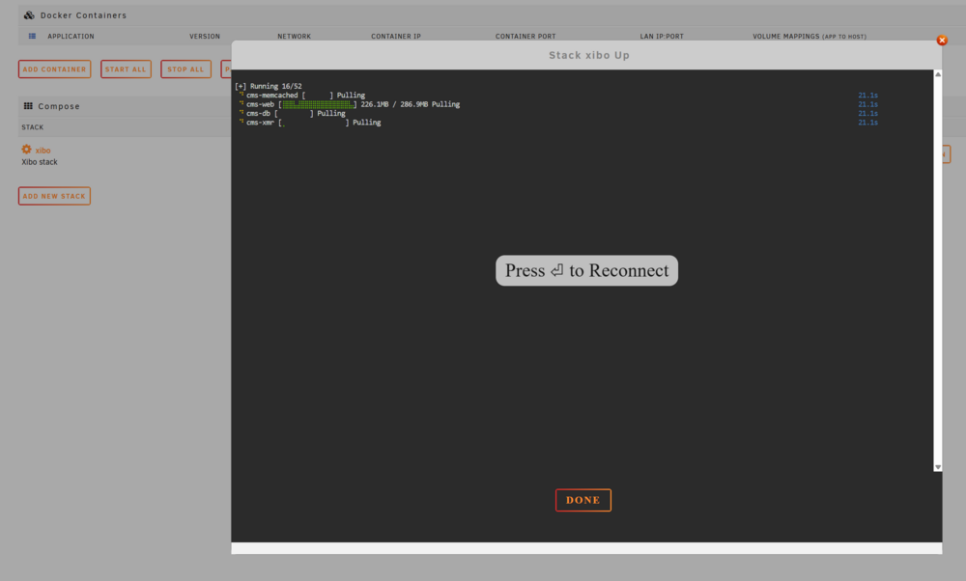Click the Docker Containers header icon
This screenshot has width=966, height=581.
pyautogui.click(x=29, y=14)
